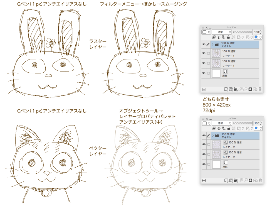Click opacity slider in レイヤー 2 panel

(243, 123)
